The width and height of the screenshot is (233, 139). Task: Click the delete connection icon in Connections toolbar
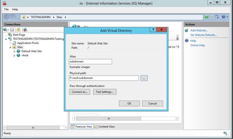(x=25, y=30)
